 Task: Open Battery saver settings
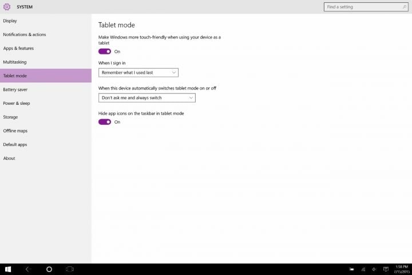(x=46, y=89)
